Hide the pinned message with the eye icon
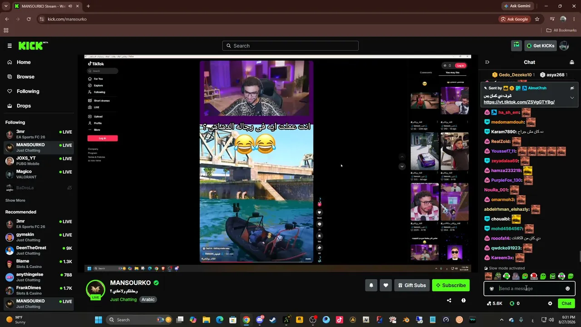The width and height of the screenshot is (581, 327). tap(572, 88)
